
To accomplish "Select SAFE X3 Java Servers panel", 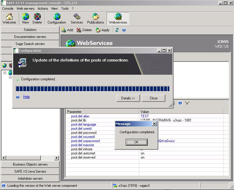I will pos(30,171).
